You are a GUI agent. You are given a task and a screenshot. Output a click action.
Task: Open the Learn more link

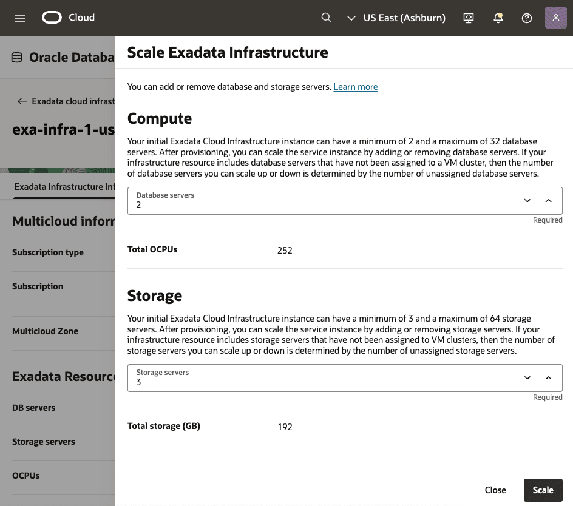[x=355, y=86]
